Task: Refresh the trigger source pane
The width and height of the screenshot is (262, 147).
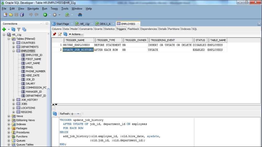Action: tap(55, 114)
